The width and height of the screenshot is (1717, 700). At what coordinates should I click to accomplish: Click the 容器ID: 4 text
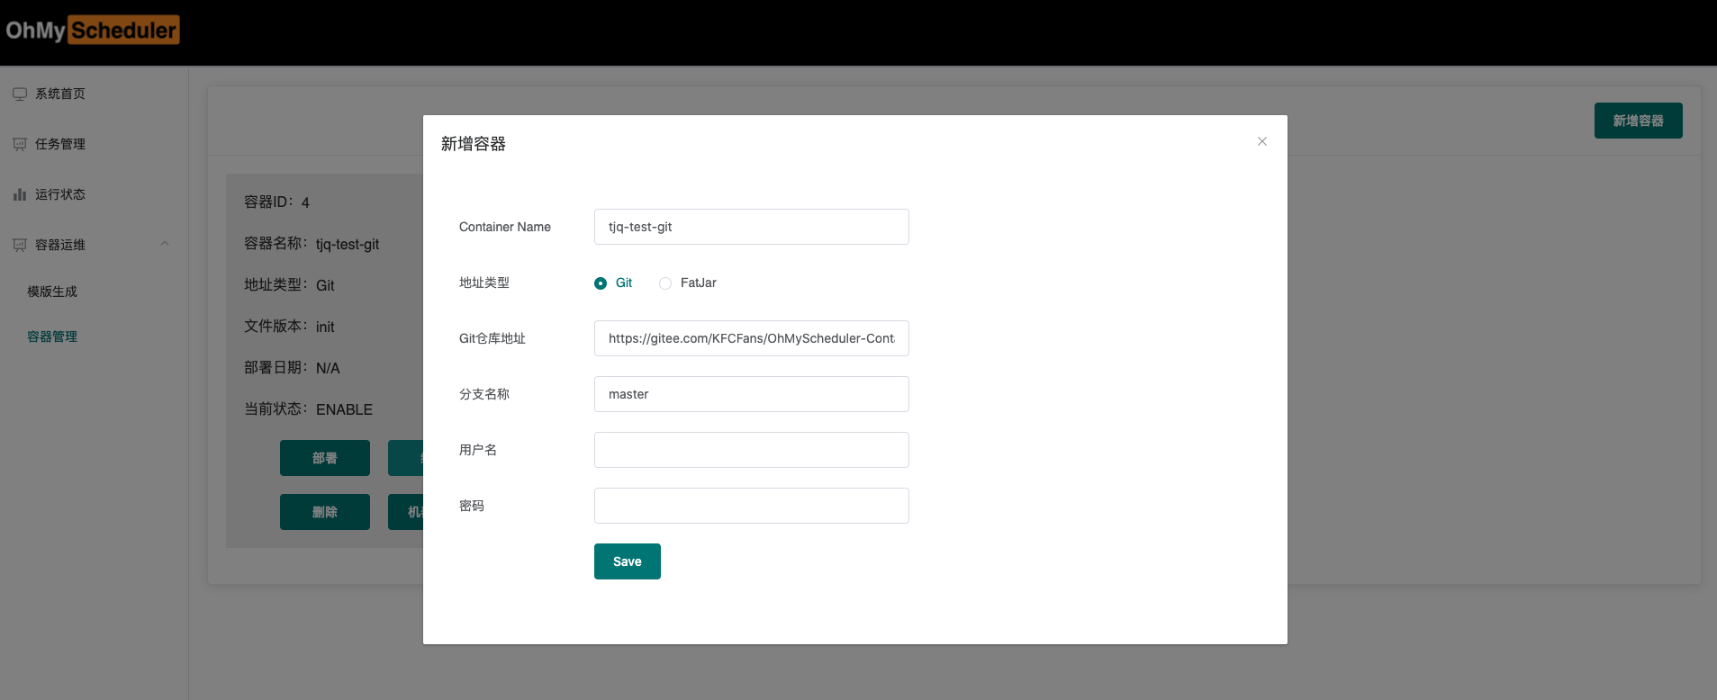[x=277, y=202]
